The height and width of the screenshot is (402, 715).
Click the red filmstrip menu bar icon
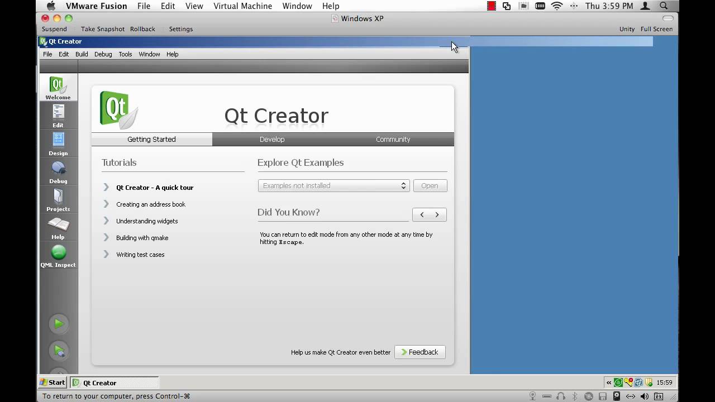point(492,6)
